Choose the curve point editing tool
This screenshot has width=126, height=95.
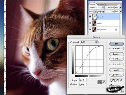100,82
